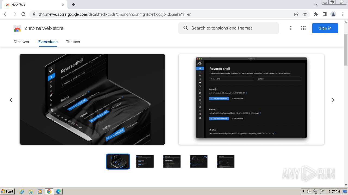This screenshot has height=195, width=348.
Task: Toggle the browser side panel icon
Action: tap(325, 14)
